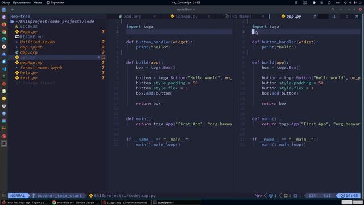Image resolution: width=364 pixels, height=205 pixels.
Task: Click the NORMAL mode indicator in statusline
Action: (18, 196)
